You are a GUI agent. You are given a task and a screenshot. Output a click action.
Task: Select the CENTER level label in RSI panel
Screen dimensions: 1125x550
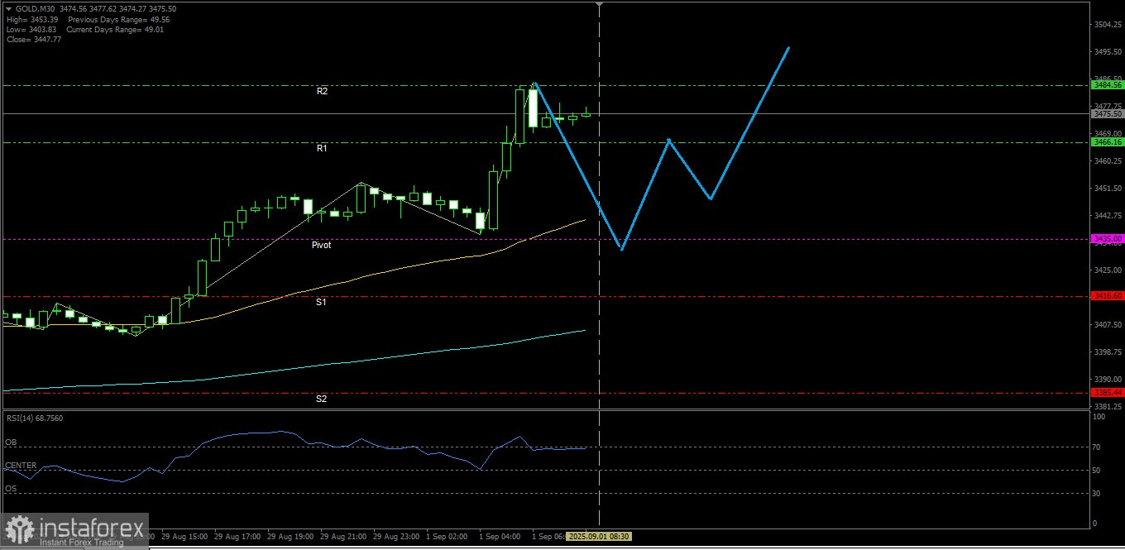pos(21,466)
